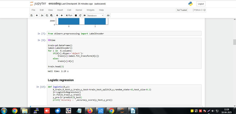236x114 pixels.
Task: Move selected cell up arrow
Action: (x=57, y=15)
